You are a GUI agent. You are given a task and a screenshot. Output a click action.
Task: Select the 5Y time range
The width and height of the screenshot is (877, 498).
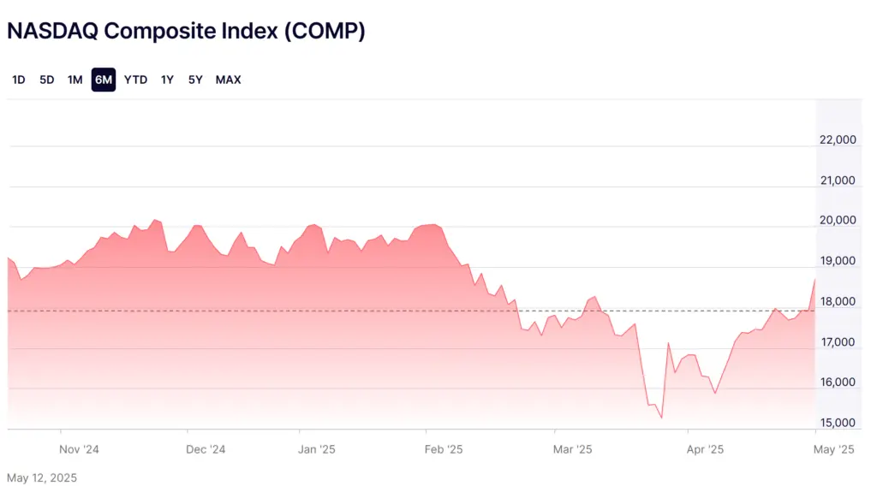(194, 79)
